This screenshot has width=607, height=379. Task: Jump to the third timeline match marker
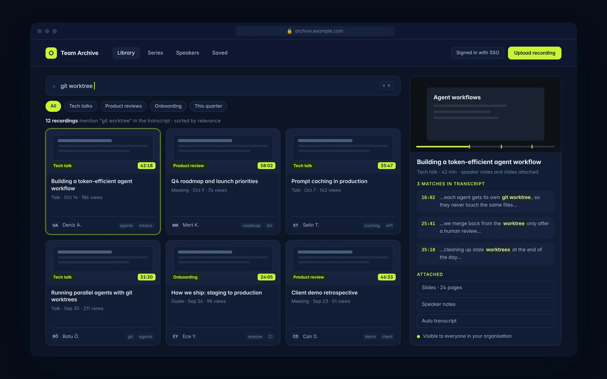click(x=532, y=147)
